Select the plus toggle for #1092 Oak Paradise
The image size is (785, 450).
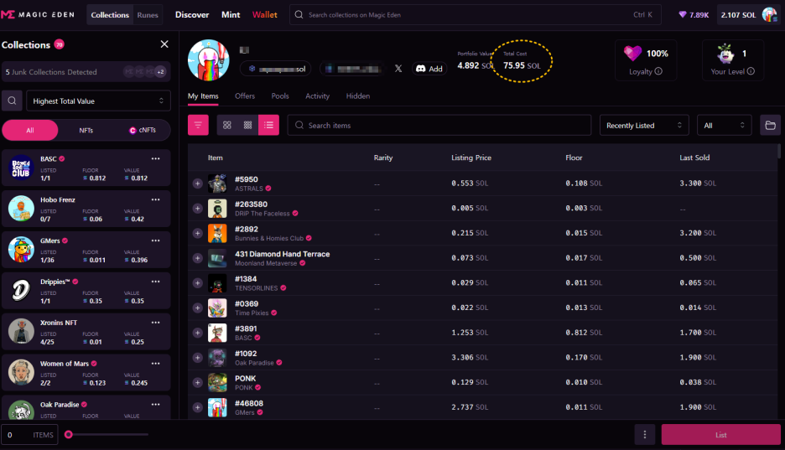click(198, 358)
